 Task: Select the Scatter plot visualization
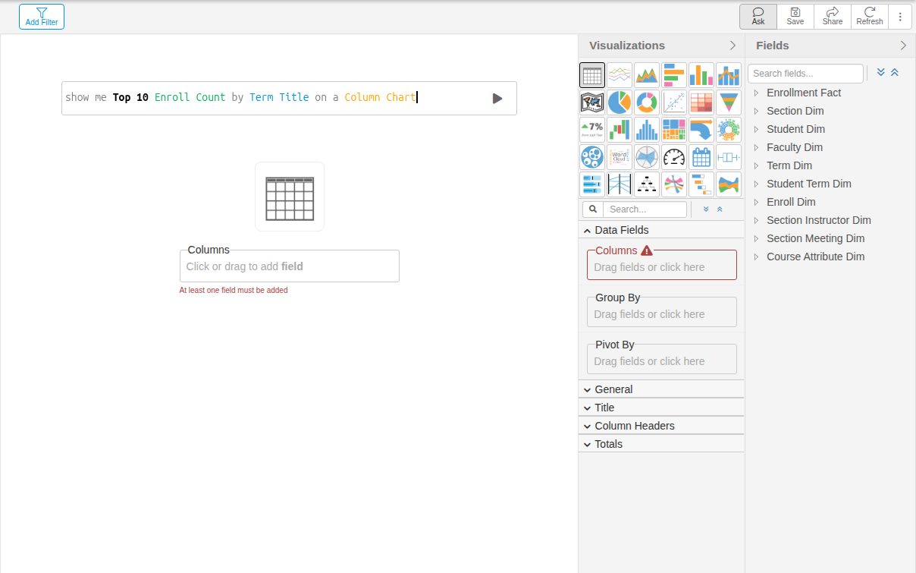point(674,102)
